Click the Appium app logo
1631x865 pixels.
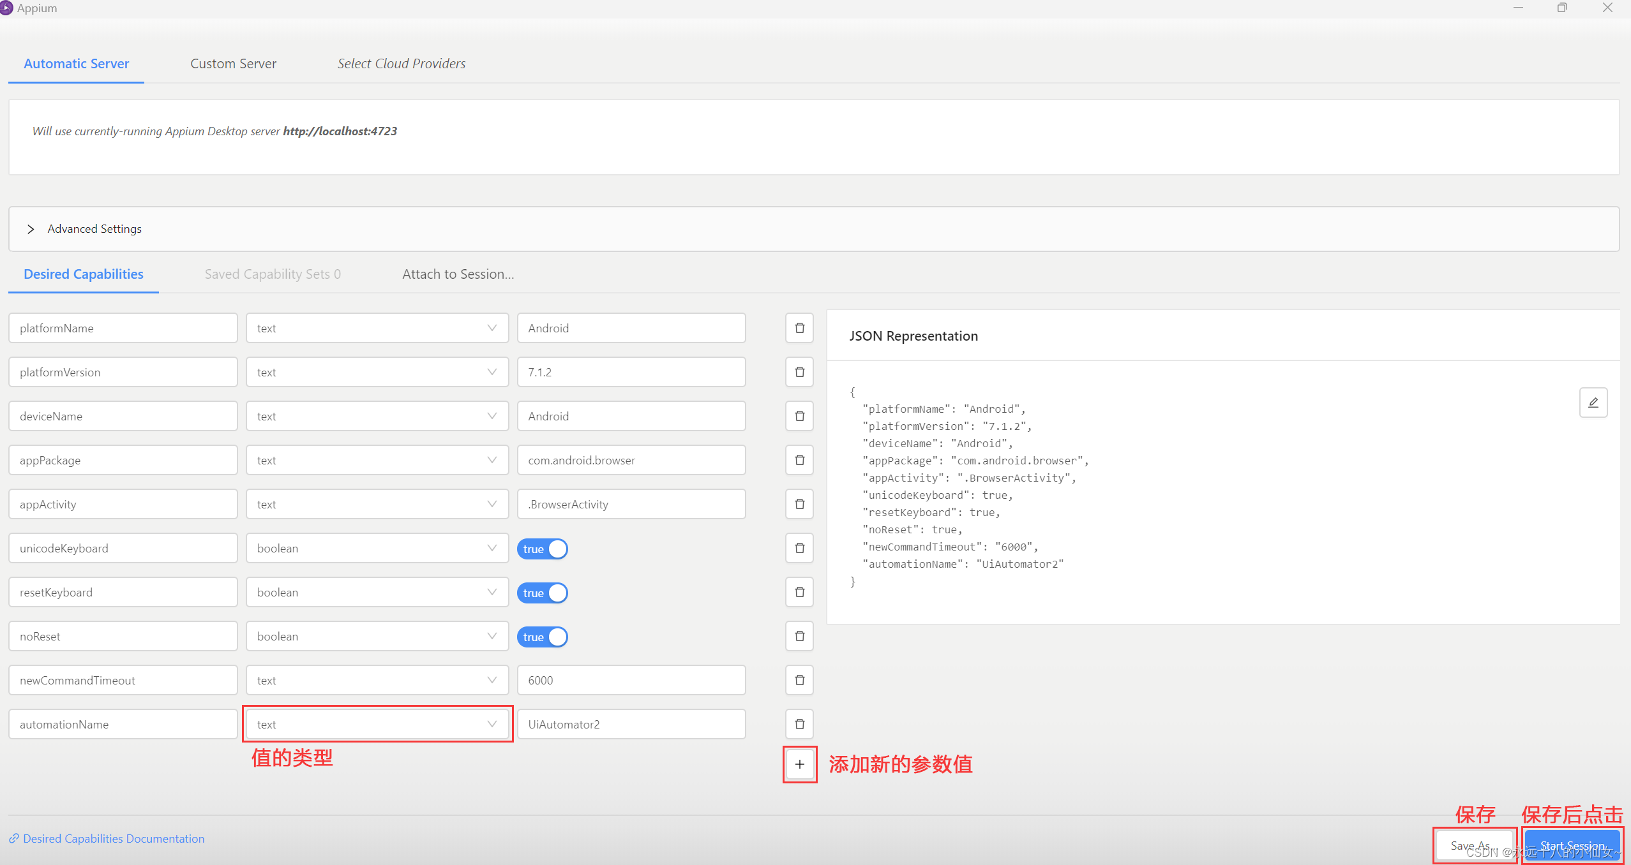tap(6, 8)
